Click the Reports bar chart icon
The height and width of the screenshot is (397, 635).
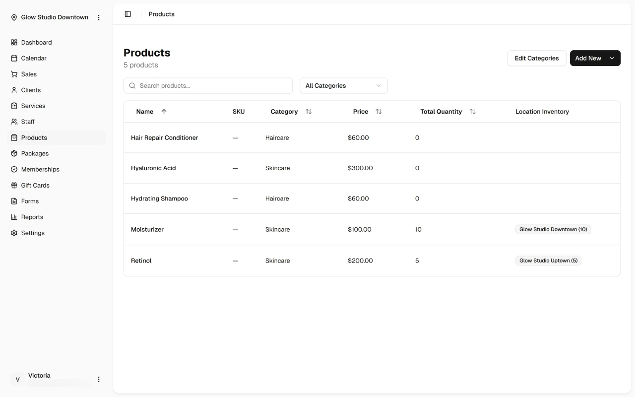click(14, 217)
